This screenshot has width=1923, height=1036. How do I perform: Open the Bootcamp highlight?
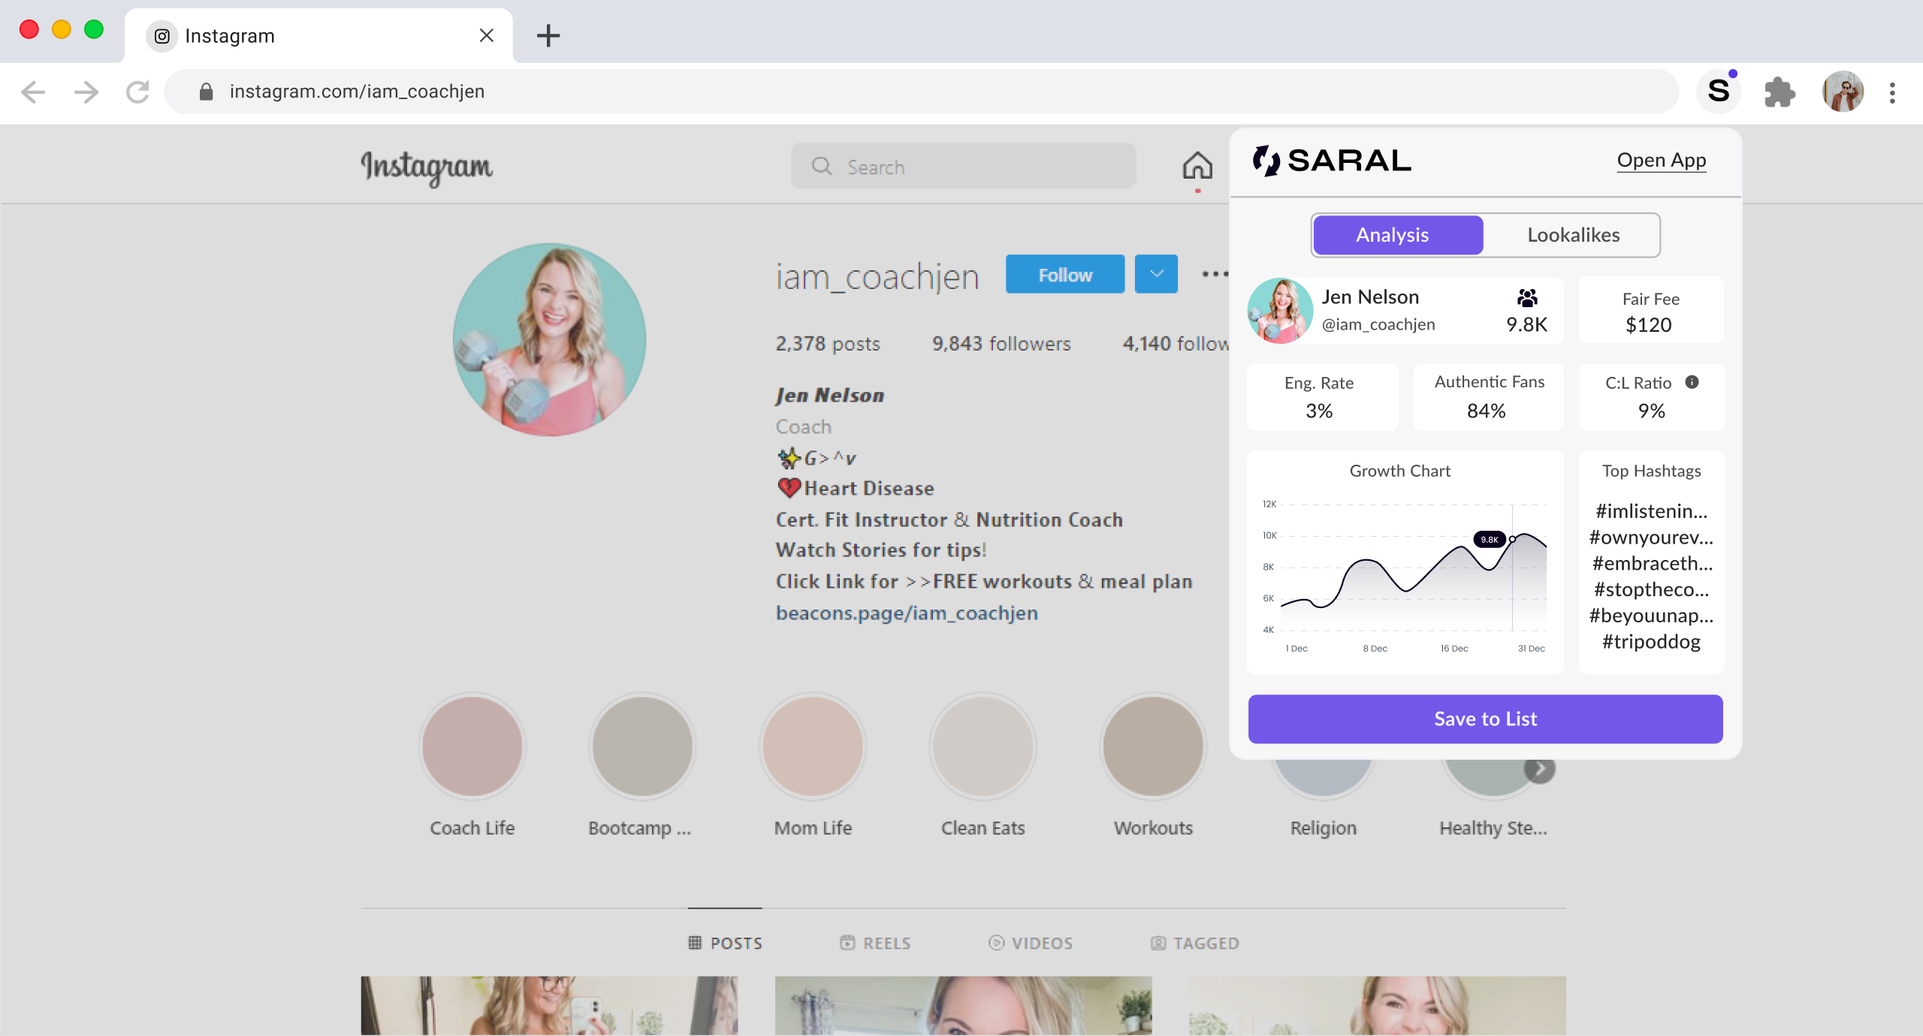coord(642,746)
